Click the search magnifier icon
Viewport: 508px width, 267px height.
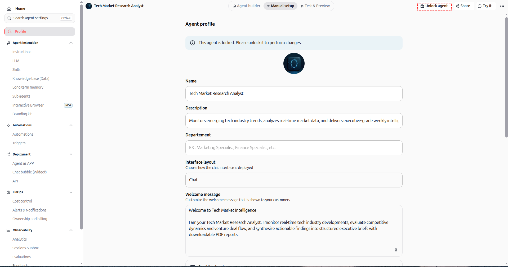point(9,18)
